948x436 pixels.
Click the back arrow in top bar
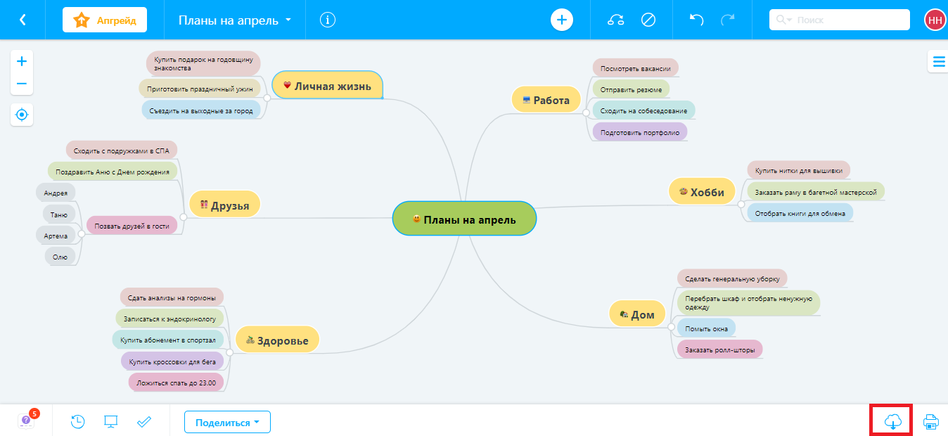tap(23, 20)
